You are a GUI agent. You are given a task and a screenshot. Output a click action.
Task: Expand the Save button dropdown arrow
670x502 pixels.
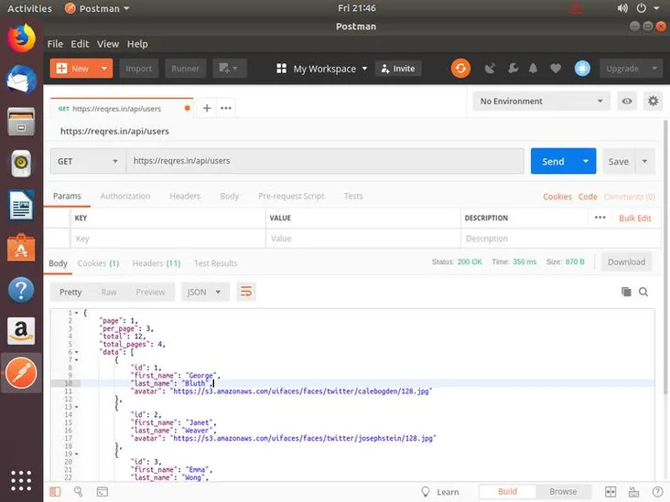pyautogui.click(x=644, y=161)
